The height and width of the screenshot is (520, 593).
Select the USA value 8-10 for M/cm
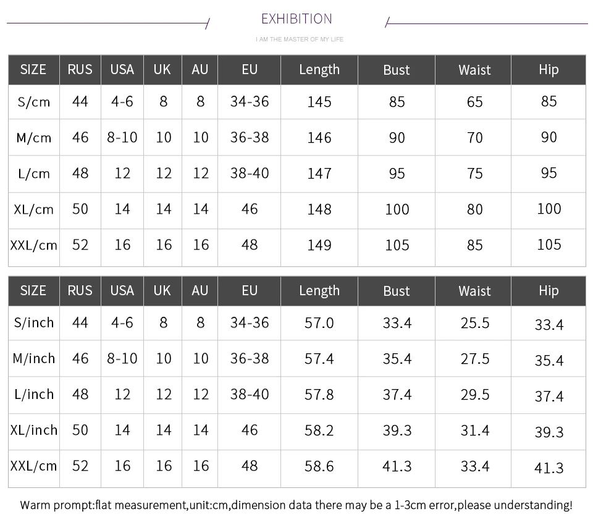(x=122, y=138)
